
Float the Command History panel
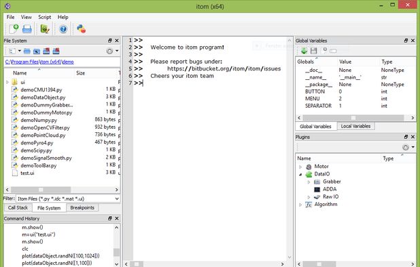[110, 218]
